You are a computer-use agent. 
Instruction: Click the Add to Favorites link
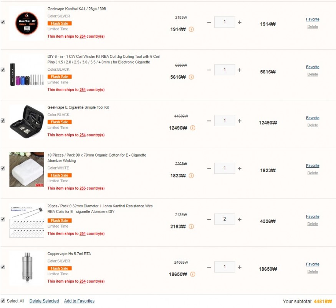pos(79,301)
